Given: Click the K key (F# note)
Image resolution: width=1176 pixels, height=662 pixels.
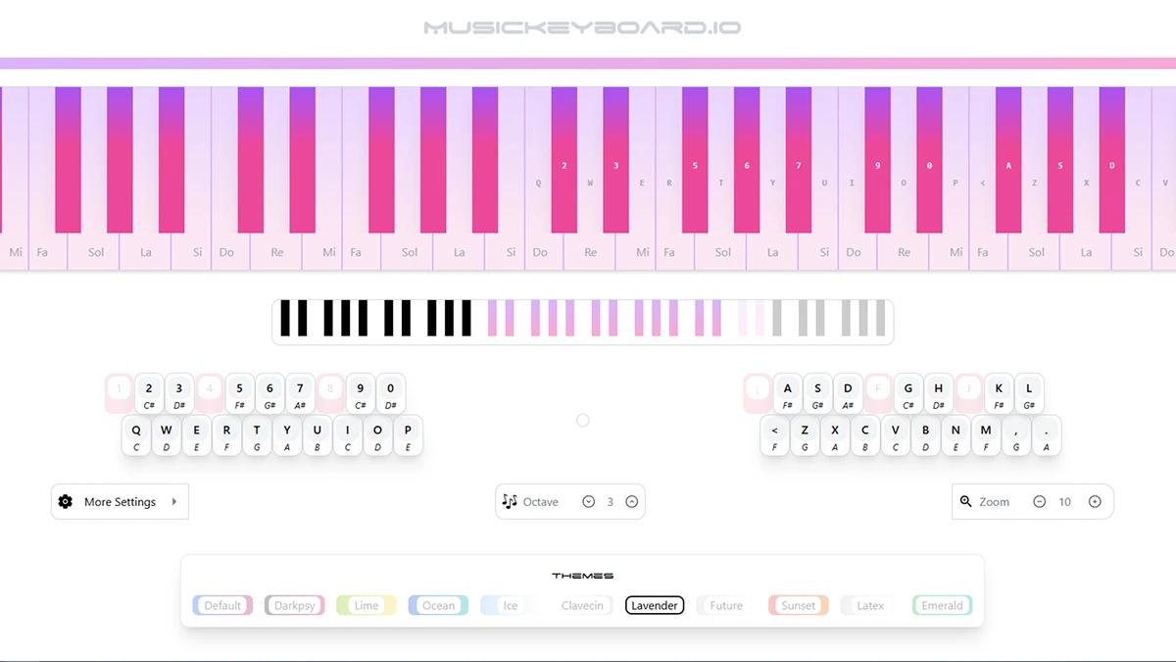Looking at the screenshot, I should 999,393.
